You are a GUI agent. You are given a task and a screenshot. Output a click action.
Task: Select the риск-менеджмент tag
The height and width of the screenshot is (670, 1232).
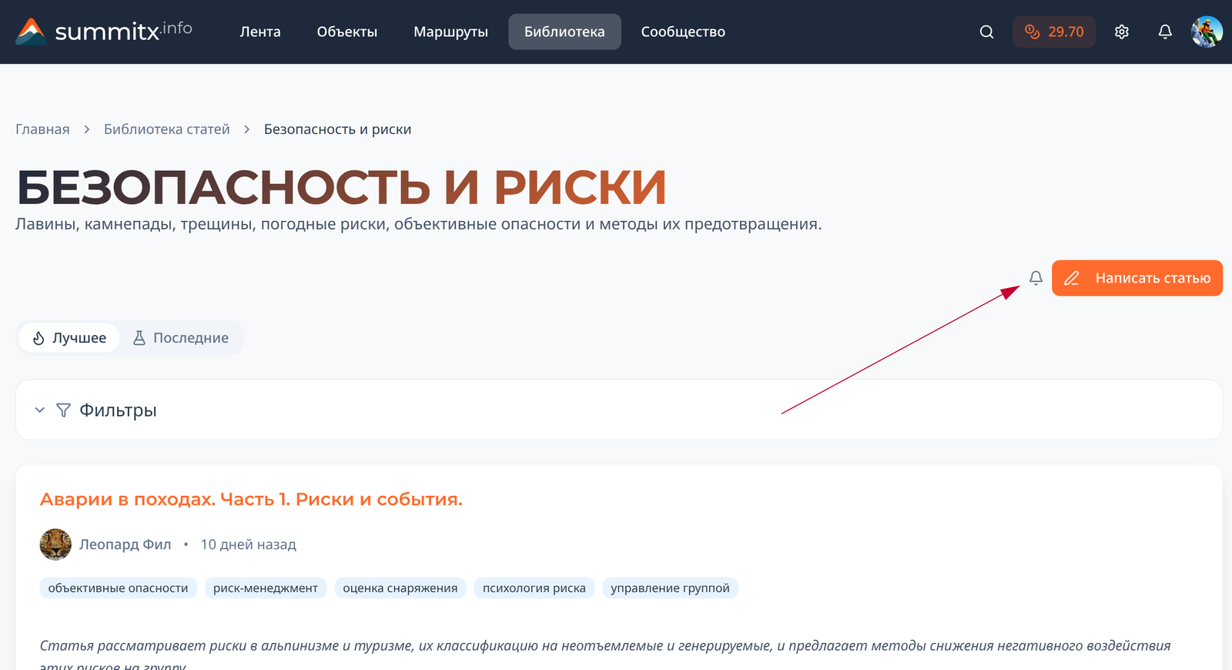point(266,588)
